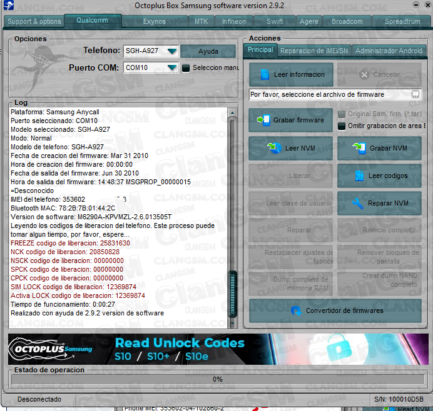Toggle Omitir grabacion de area checkbox
Image resolution: width=433 pixels, height=411 pixels.
[x=342, y=126]
